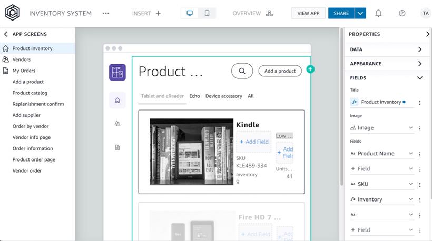This screenshot has height=241, width=432.
Task: Click the home icon in app preview
Action: tap(117, 100)
